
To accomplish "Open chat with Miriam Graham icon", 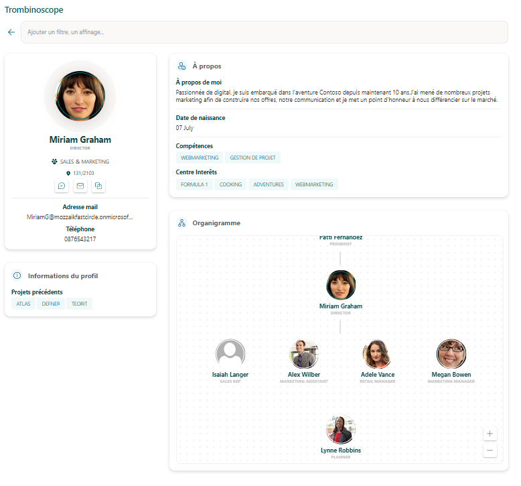I will coord(62,186).
